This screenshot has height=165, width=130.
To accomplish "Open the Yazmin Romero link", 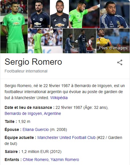I will (x=65, y=160).
